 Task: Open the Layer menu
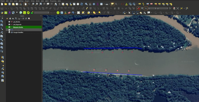tap(16, 1)
